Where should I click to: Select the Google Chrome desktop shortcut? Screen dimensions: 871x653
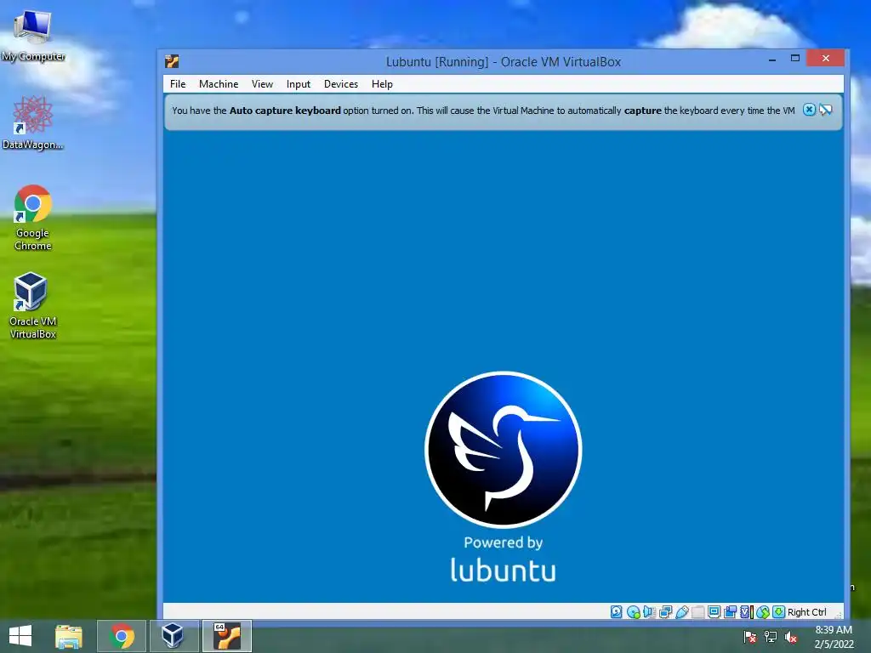[x=33, y=218]
